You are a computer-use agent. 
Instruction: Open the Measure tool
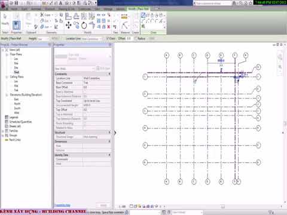[124, 17]
